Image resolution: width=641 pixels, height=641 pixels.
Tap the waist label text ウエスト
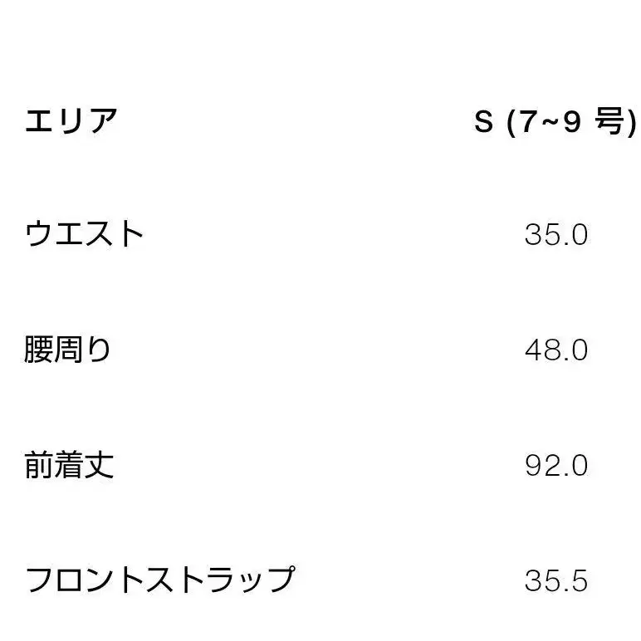[x=85, y=235]
